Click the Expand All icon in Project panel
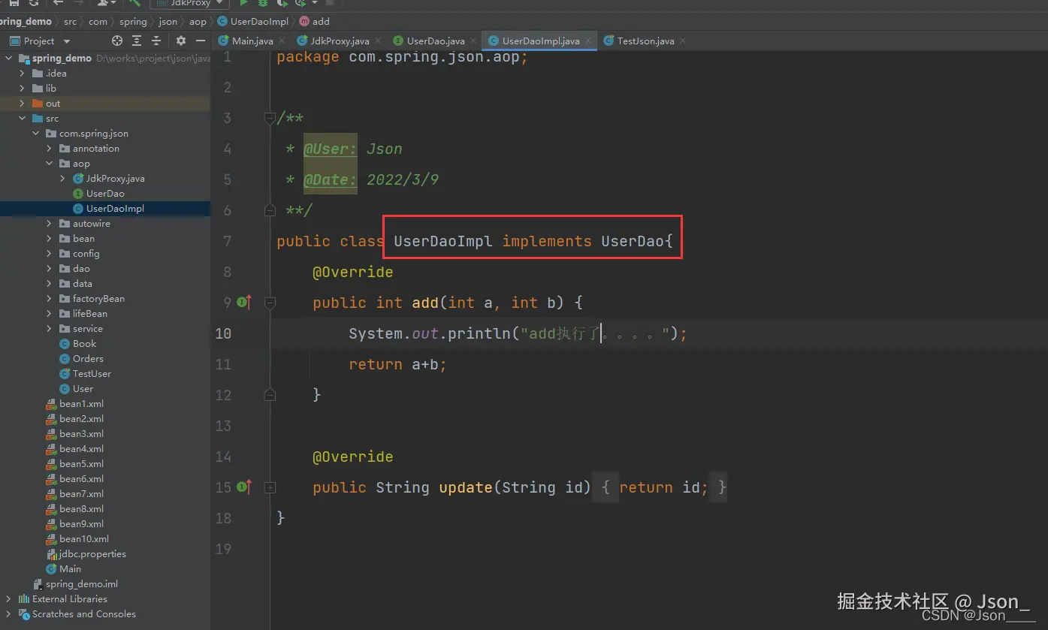This screenshot has width=1048, height=630. coord(137,41)
